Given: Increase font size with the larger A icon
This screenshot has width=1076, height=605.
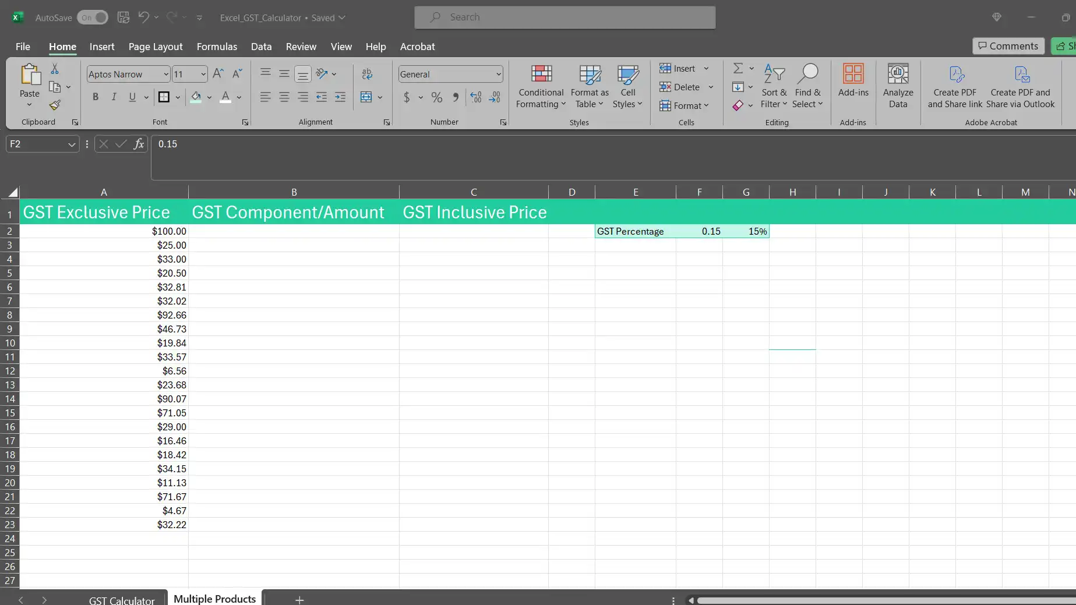Looking at the screenshot, I should (x=218, y=73).
